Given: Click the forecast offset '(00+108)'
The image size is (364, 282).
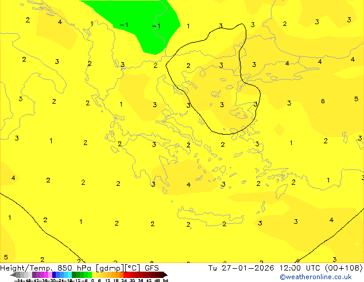Looking at the screenshot, I should point(344,268).
